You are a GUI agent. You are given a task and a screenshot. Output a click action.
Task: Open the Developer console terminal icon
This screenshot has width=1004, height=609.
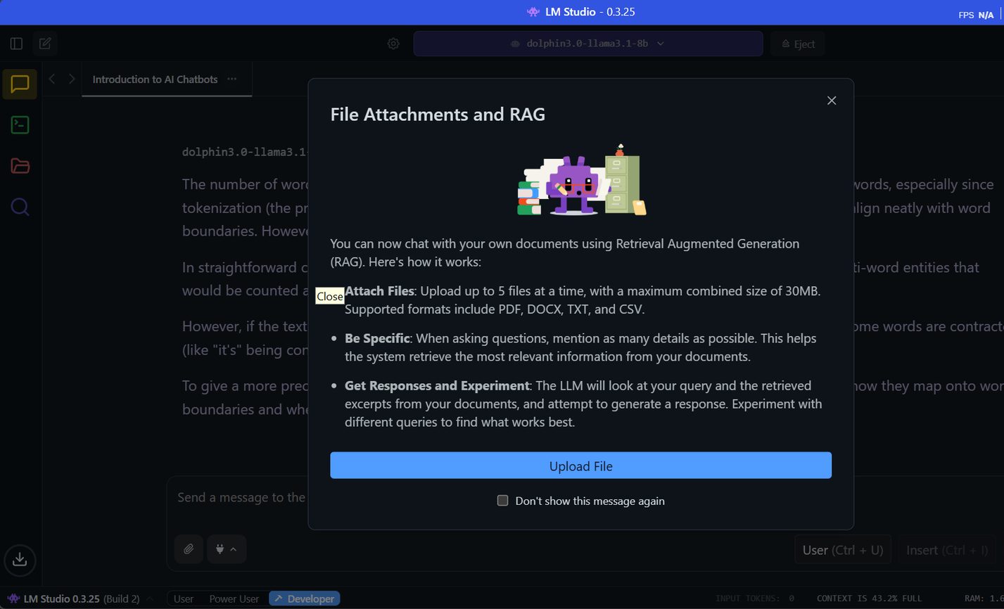point(19,124)
